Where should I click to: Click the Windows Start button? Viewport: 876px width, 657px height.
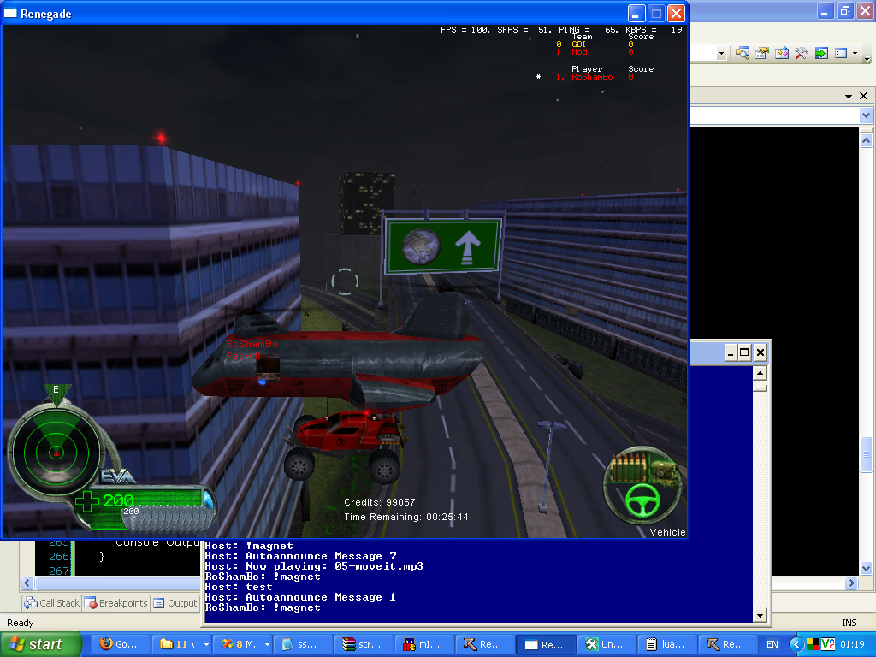(x=41, y=644)
